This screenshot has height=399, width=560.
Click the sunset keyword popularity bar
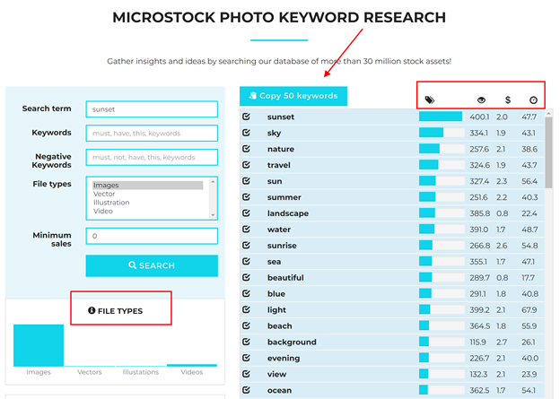pos(441,117)
